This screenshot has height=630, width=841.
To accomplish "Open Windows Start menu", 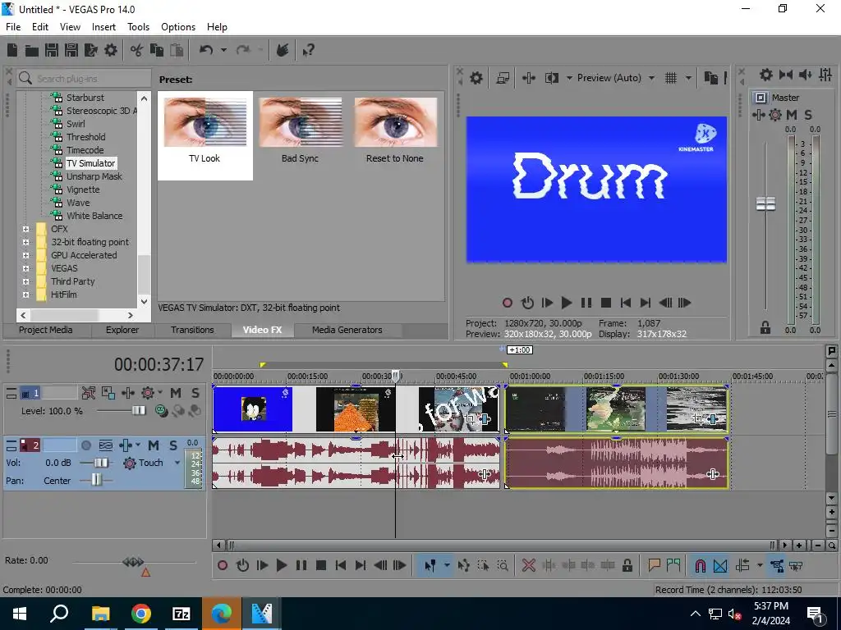I will (20, 614).
